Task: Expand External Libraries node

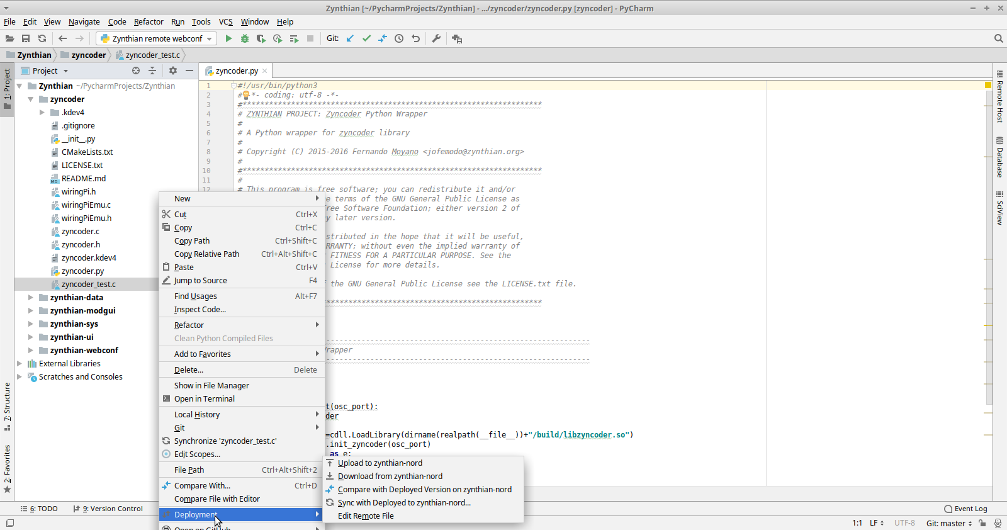Action: 19,364
